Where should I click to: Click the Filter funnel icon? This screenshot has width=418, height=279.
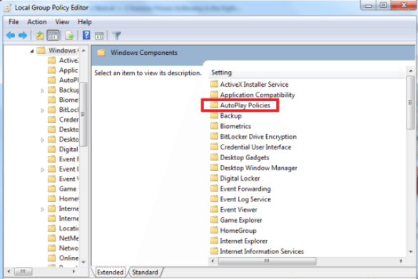coord(116,36)
